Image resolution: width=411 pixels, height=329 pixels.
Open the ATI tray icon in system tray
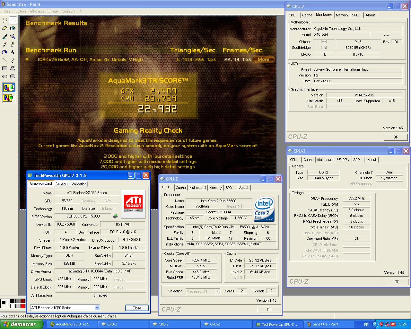pyautogui.click(x=393, y=324)
